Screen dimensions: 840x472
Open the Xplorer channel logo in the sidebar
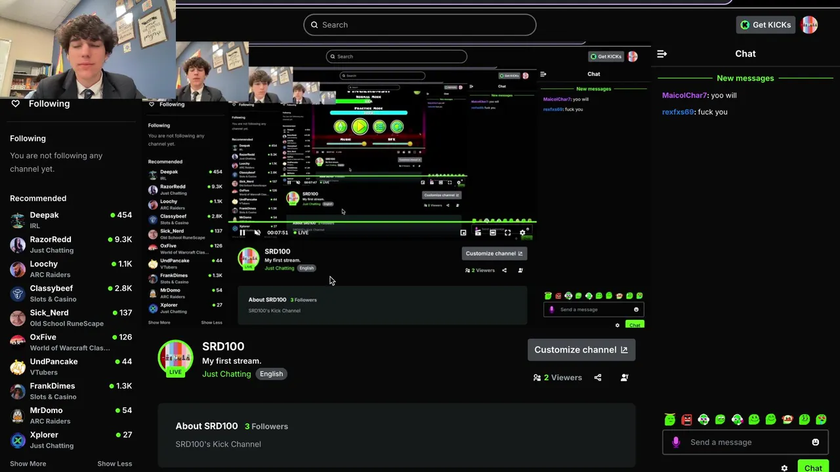18,440
